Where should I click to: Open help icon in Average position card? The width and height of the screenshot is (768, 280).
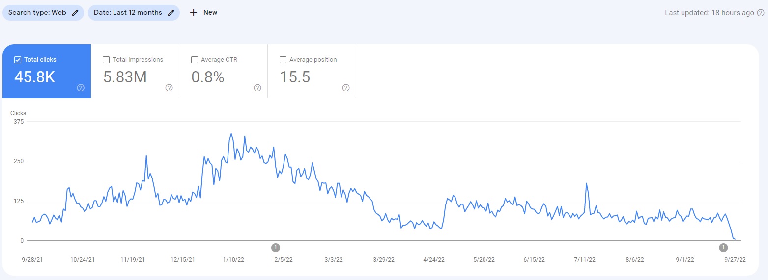coord(346,88)
